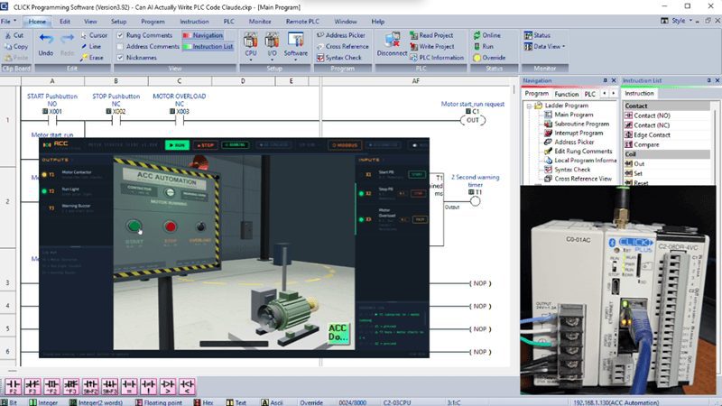Viewport: 722px width, 406px height.
Task: Select Edge Contact in Instruction List
Action: 647,134
